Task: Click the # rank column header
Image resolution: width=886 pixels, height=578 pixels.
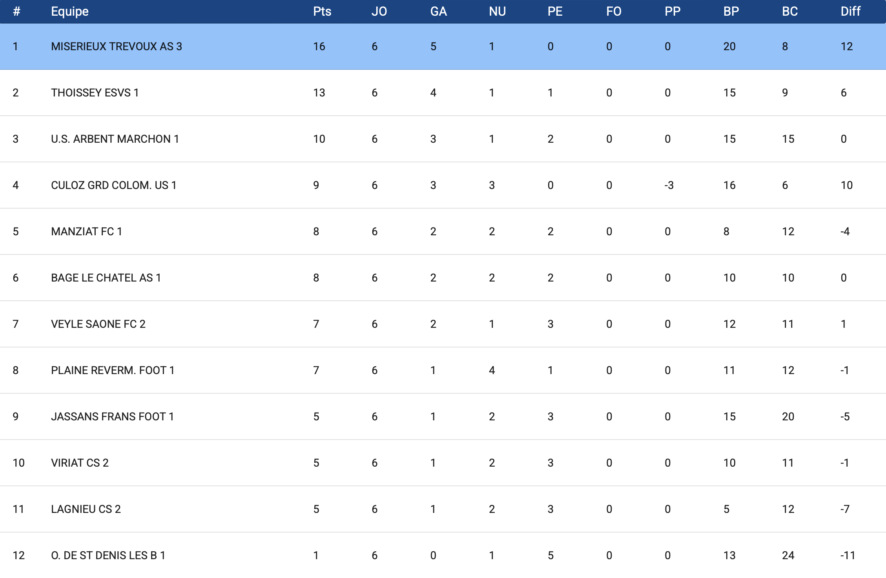Action: [x=16, y=11]
